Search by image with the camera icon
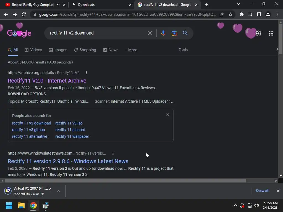 (x=174, y=33)
